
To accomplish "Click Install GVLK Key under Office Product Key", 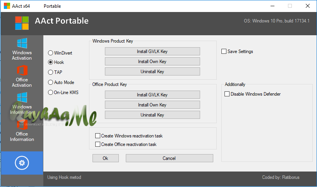I will pos(153,94).
